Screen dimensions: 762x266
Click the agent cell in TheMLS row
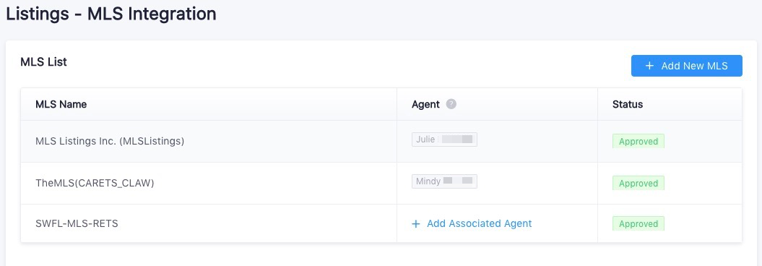pyautogui.click(x=497, y=184)
